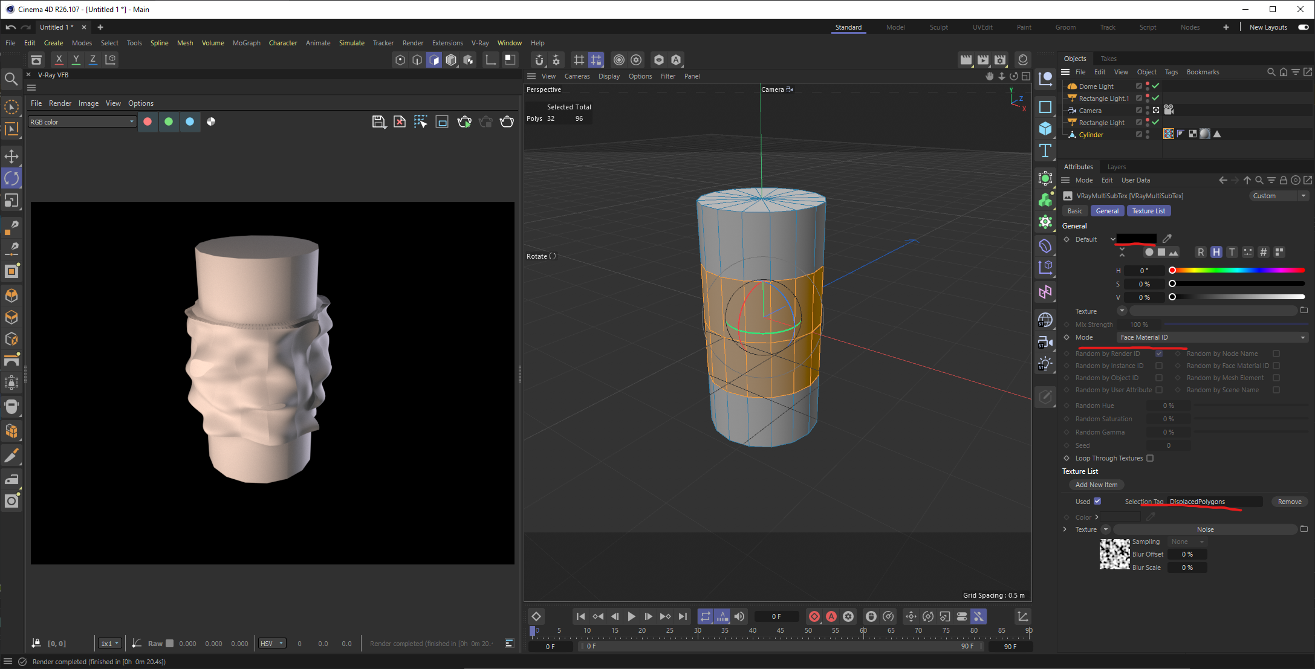The width and height of the screenshot is (1315, 669).
Task: Click the red channel button in VFB
Action: tap(148, 121)
